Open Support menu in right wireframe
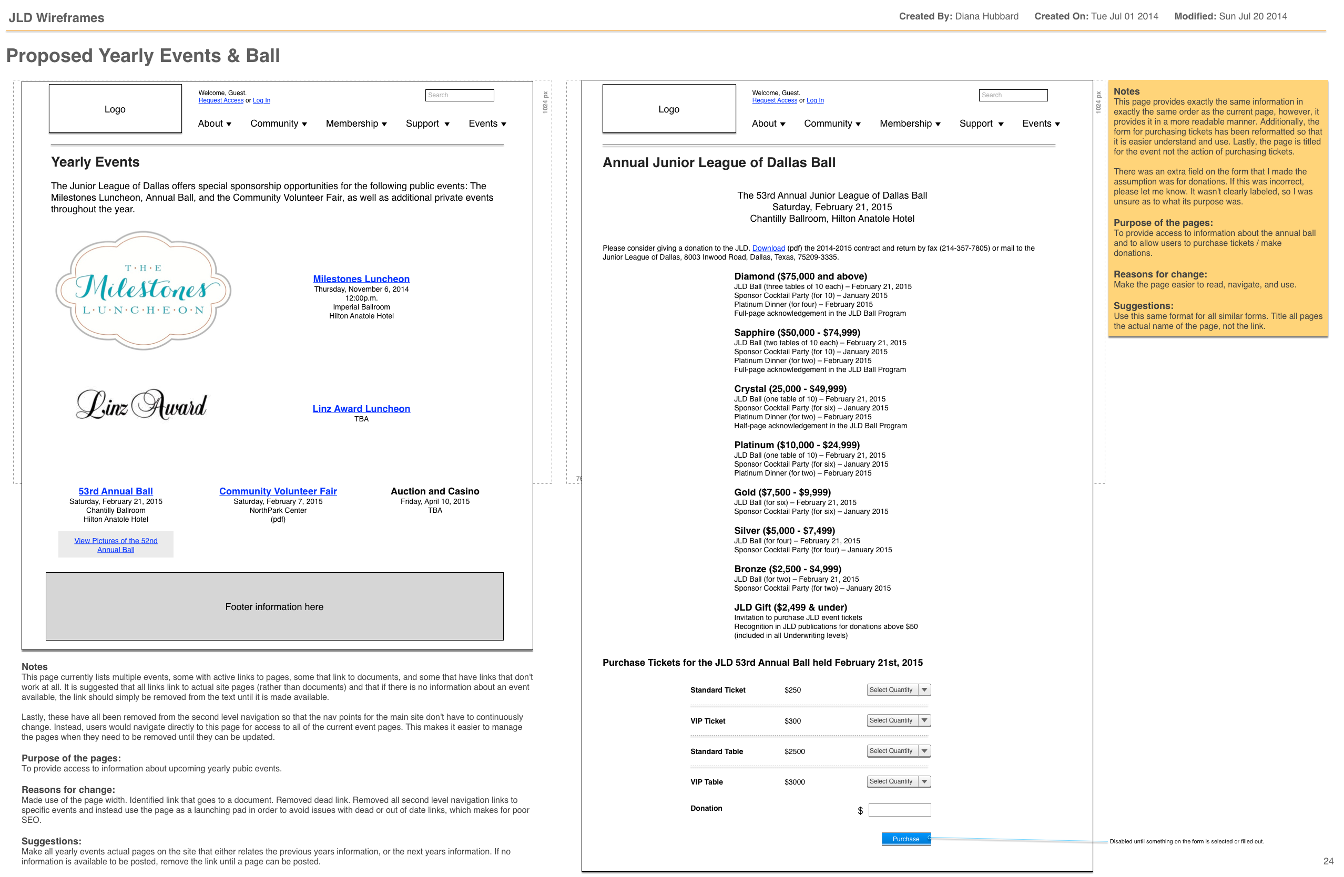 click(982, 123)
